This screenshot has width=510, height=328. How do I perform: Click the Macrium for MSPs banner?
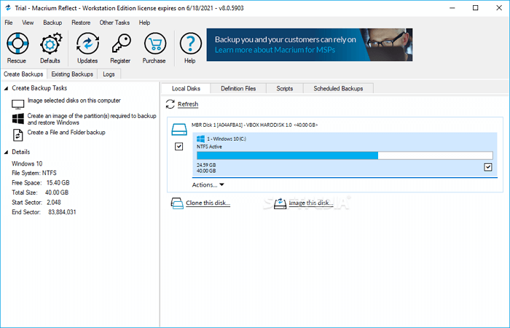tap(309, 44)
